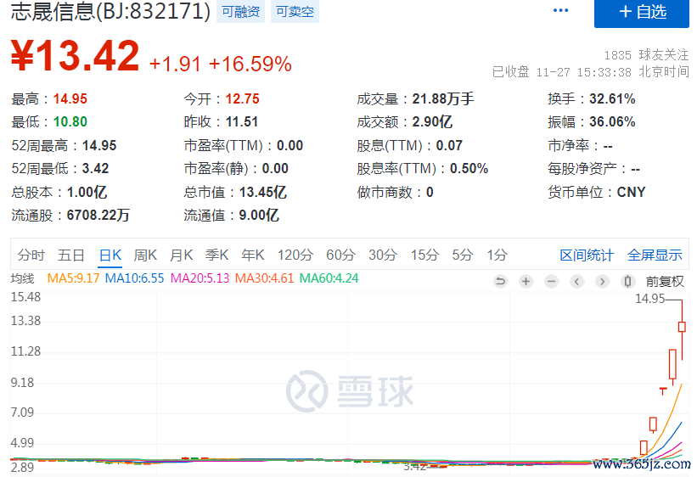
Task: Open the 前复权 adjustment dropdown
Action: [665, 282]
